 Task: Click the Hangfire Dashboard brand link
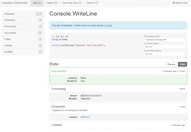[15, 3]
